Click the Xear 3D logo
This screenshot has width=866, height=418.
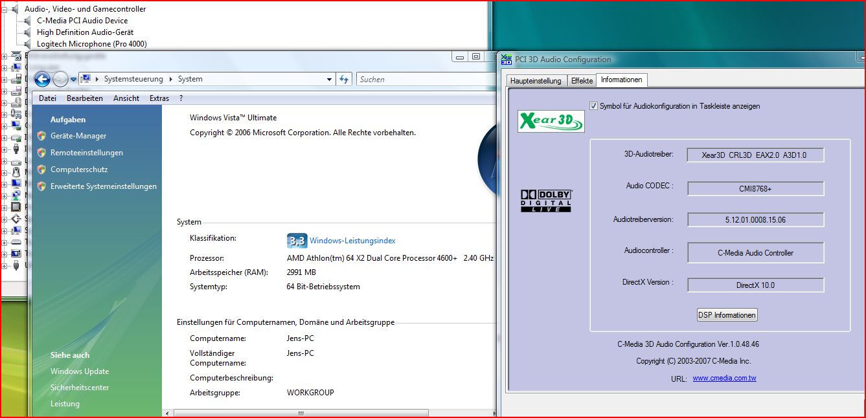coord(551,121)
